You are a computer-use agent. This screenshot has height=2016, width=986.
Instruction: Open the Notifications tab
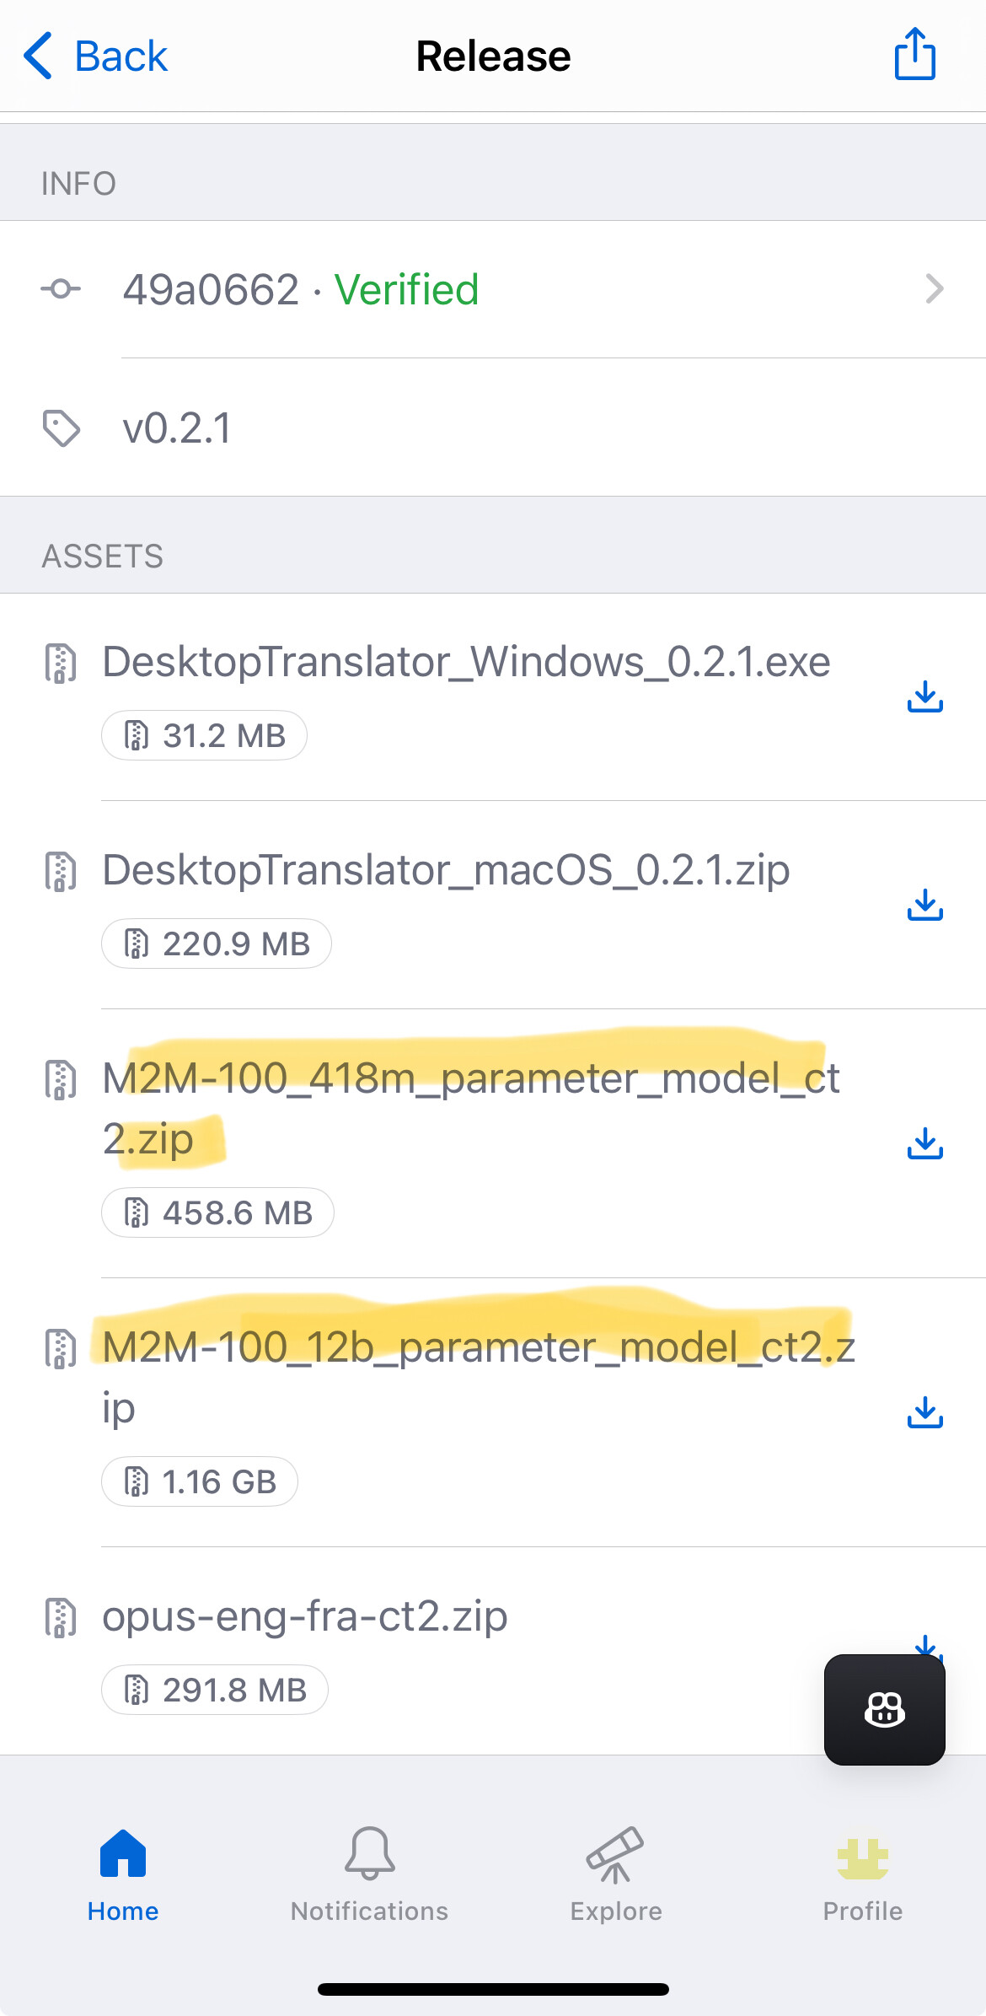click(x=369, y=1874)
